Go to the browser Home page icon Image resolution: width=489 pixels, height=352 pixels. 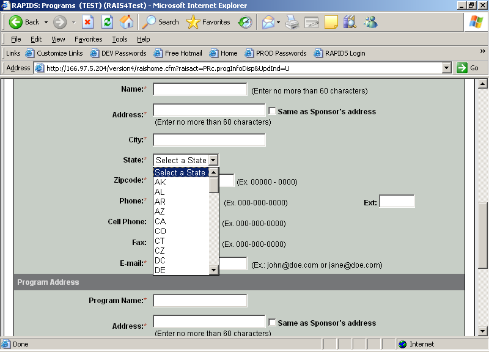click(x=127, y=22)
